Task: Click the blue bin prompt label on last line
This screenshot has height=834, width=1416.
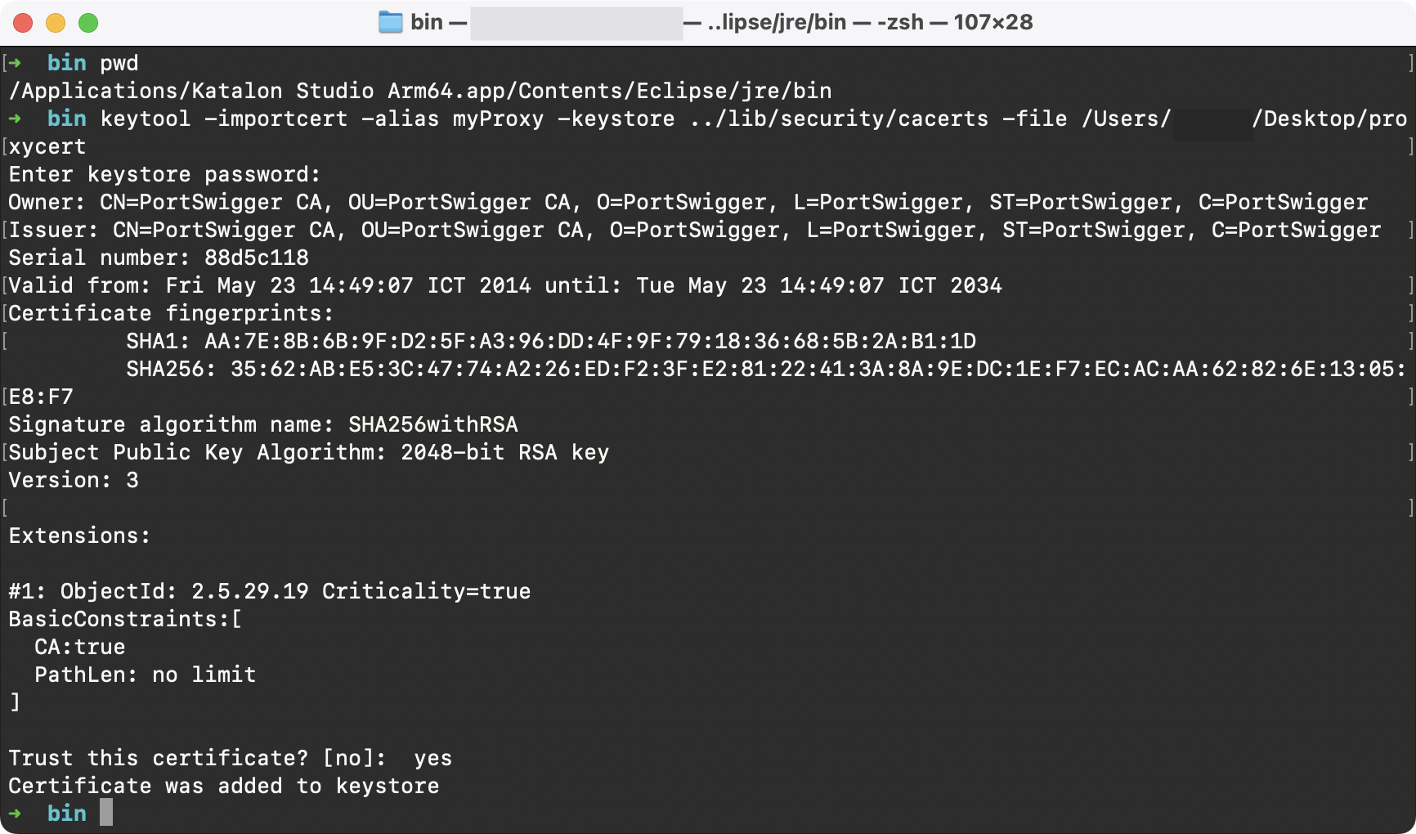Action: click(65, 813)
